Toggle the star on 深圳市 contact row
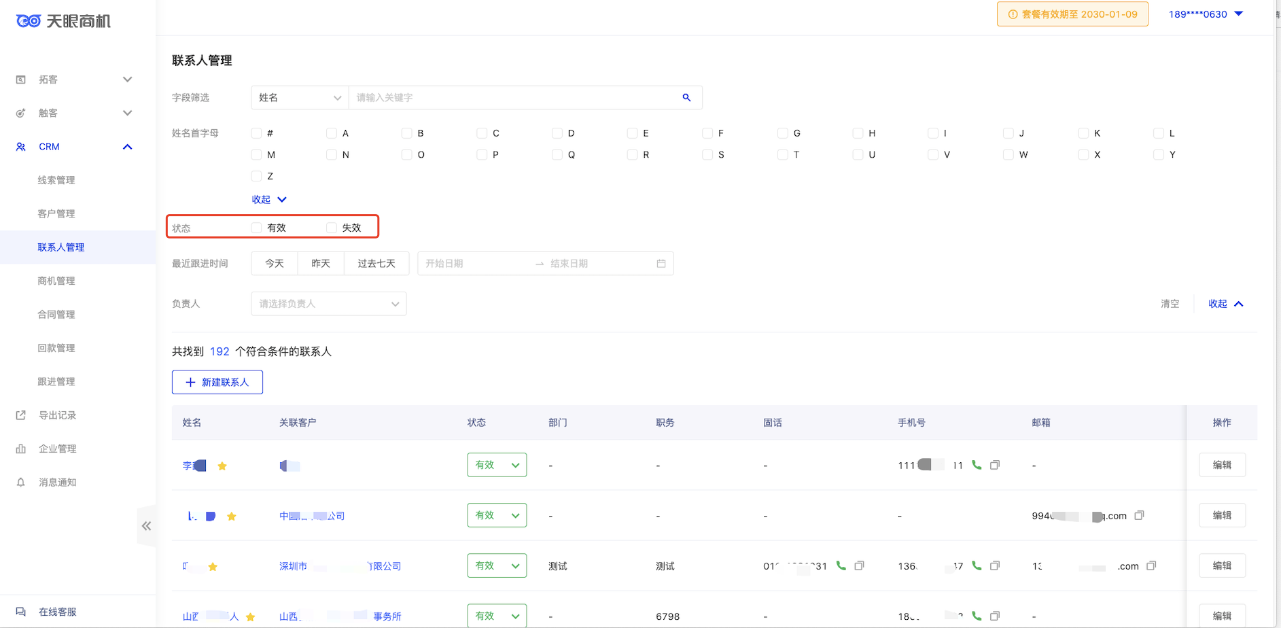 point(213,567)
